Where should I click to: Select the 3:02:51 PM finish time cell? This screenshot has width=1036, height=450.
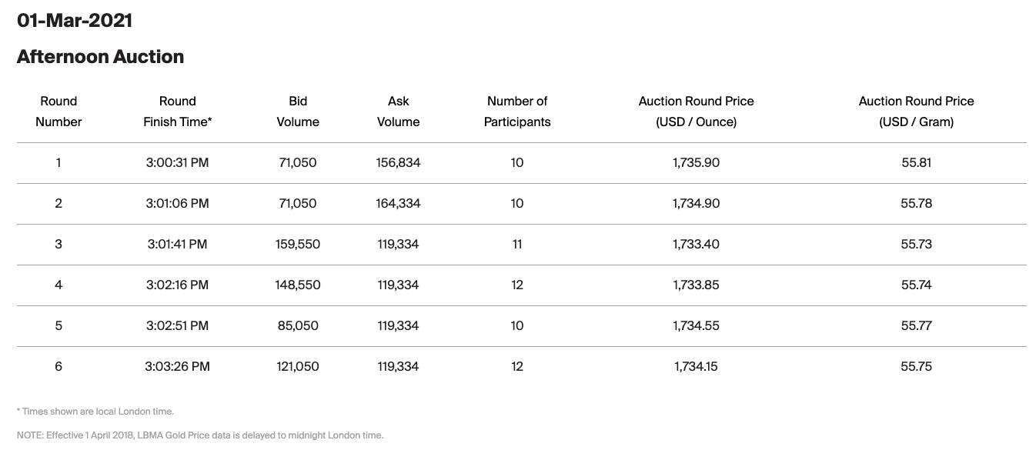coord(177,326)
